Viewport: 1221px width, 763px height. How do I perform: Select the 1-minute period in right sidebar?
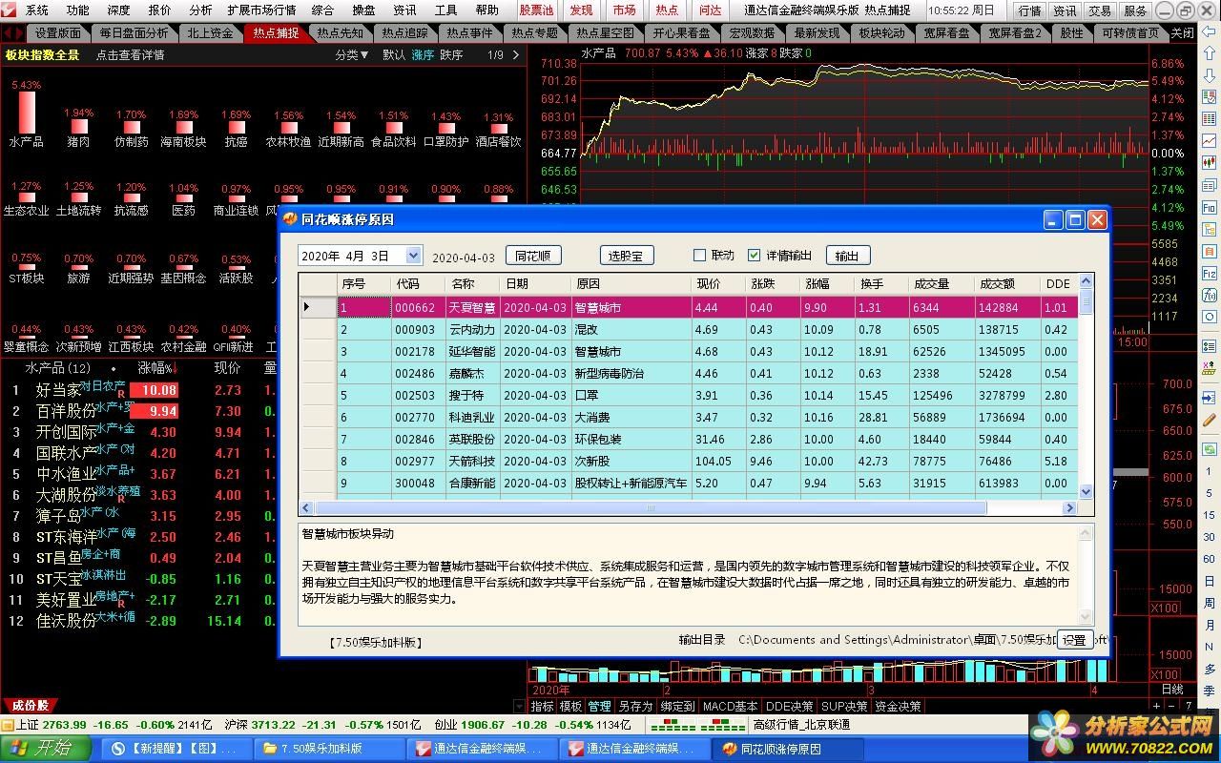1209,471
